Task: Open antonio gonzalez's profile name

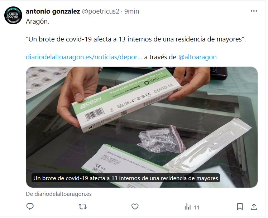Action: click(x=53, y=11)
